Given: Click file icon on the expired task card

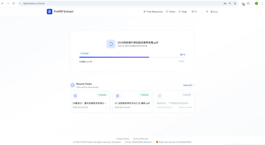Looking at the screenshot, I should click(160, 96).
